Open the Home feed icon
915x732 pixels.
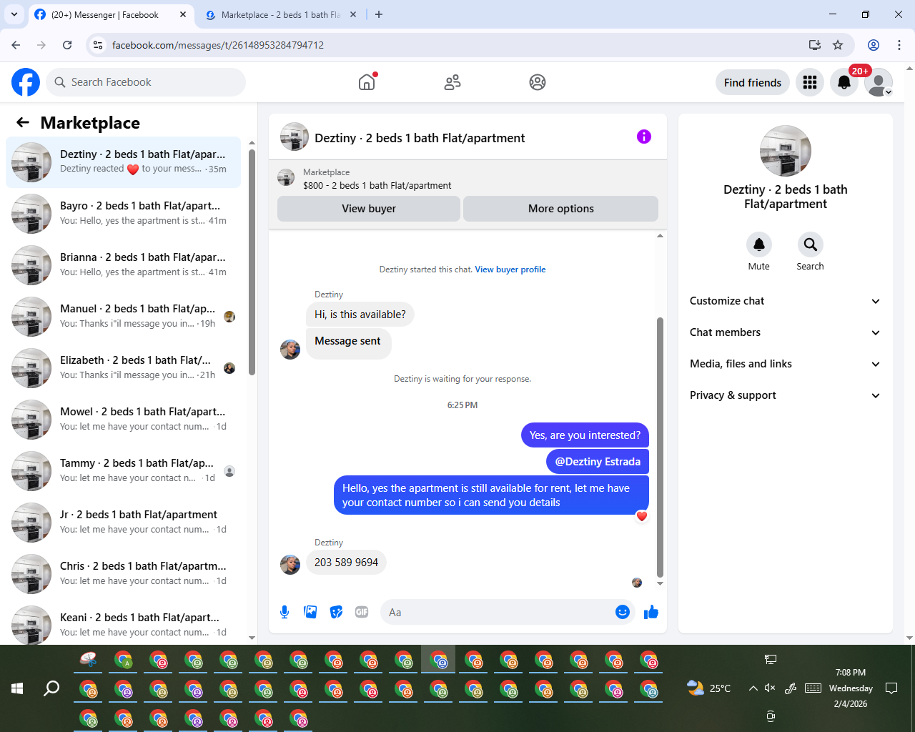[x=367, y=82]
